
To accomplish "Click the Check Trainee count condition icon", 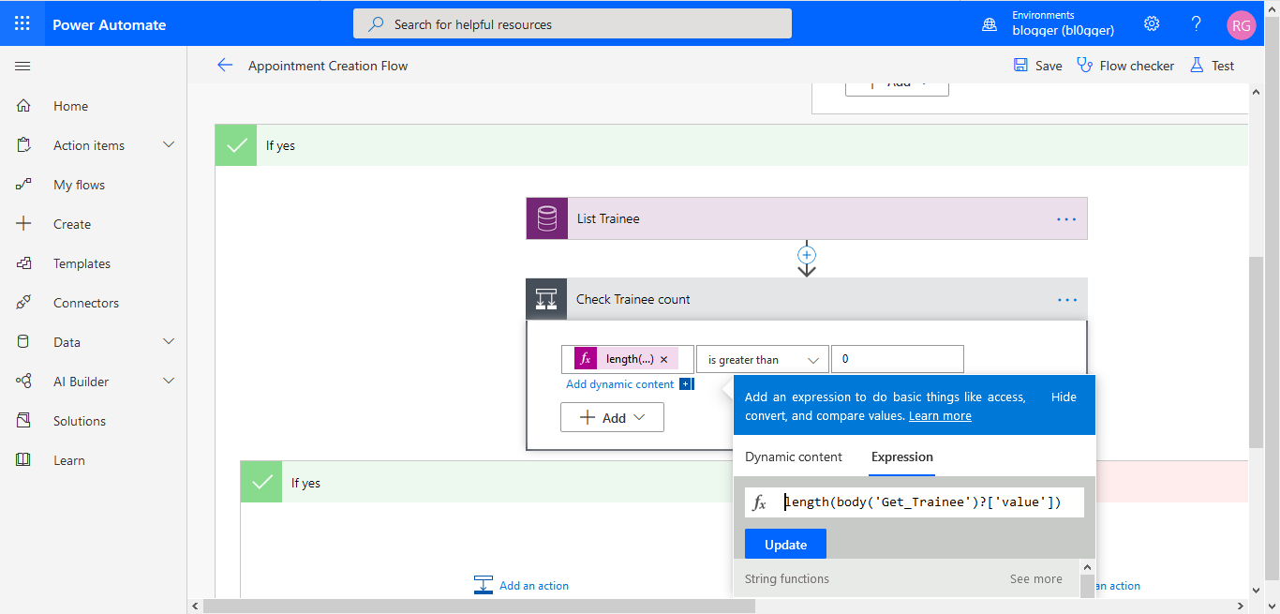I will 547,300.
